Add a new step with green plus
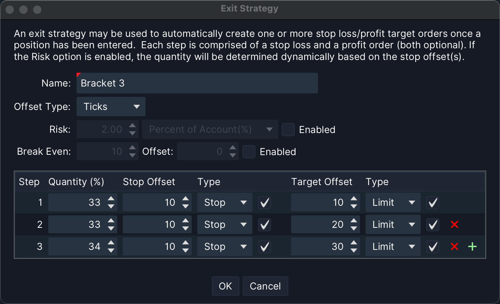Viewport: 500px width, 304px height. click(472, 247)
